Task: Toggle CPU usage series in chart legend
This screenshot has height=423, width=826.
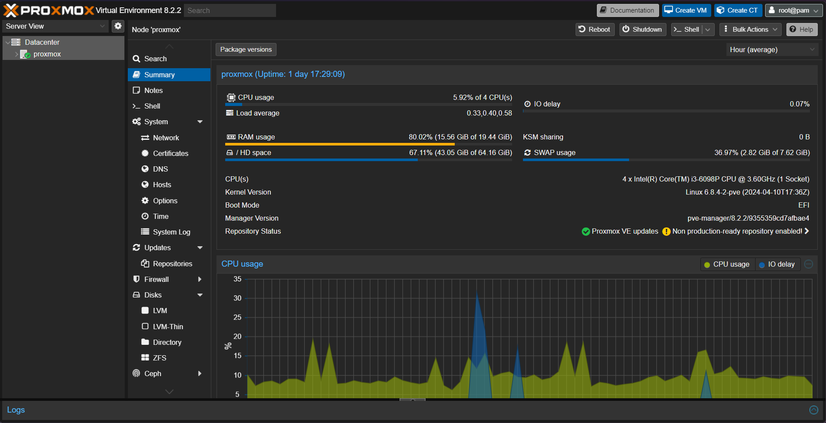Action: pos(727,264)
